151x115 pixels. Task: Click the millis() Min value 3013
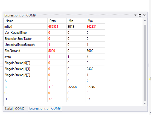point(71,27)
